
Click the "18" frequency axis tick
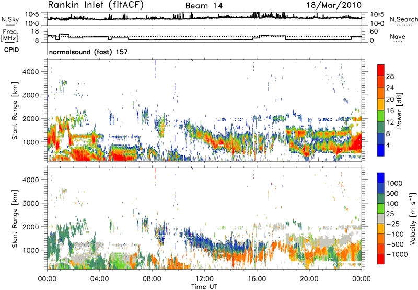[x=34, y=31]
